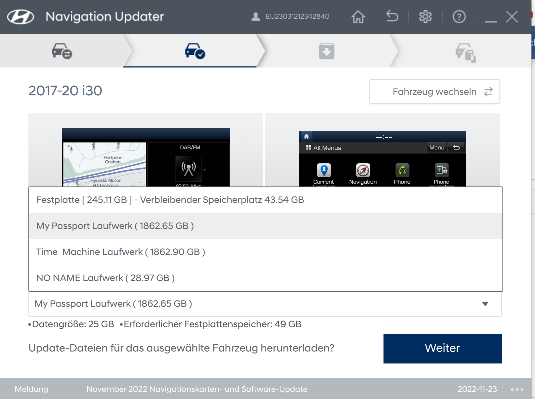Click the Meldung label in footer
Screen dimensions: 535x399
(x=31, y=389)
